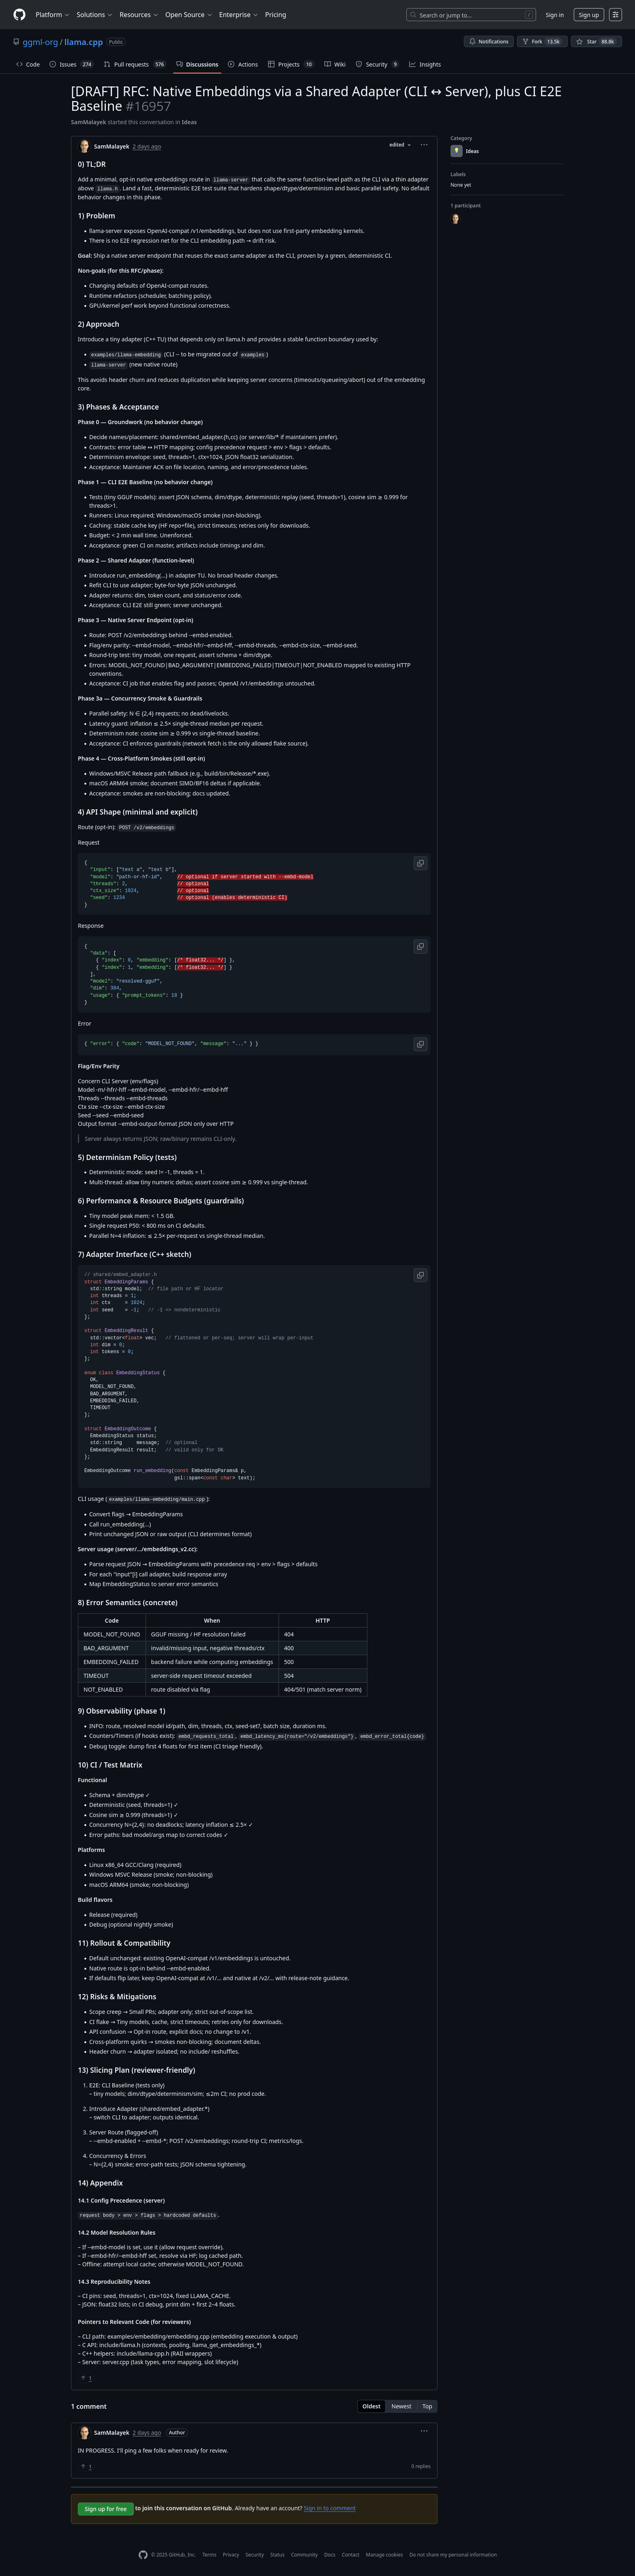Open the footer Contact link
635x2576 pixels.
[x=350, y=2554]
